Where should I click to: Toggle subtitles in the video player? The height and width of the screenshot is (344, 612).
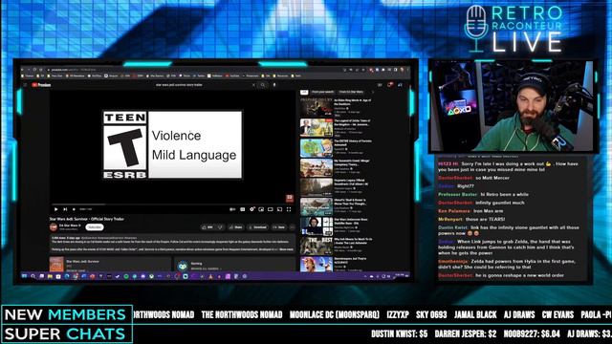coord(242,209)
